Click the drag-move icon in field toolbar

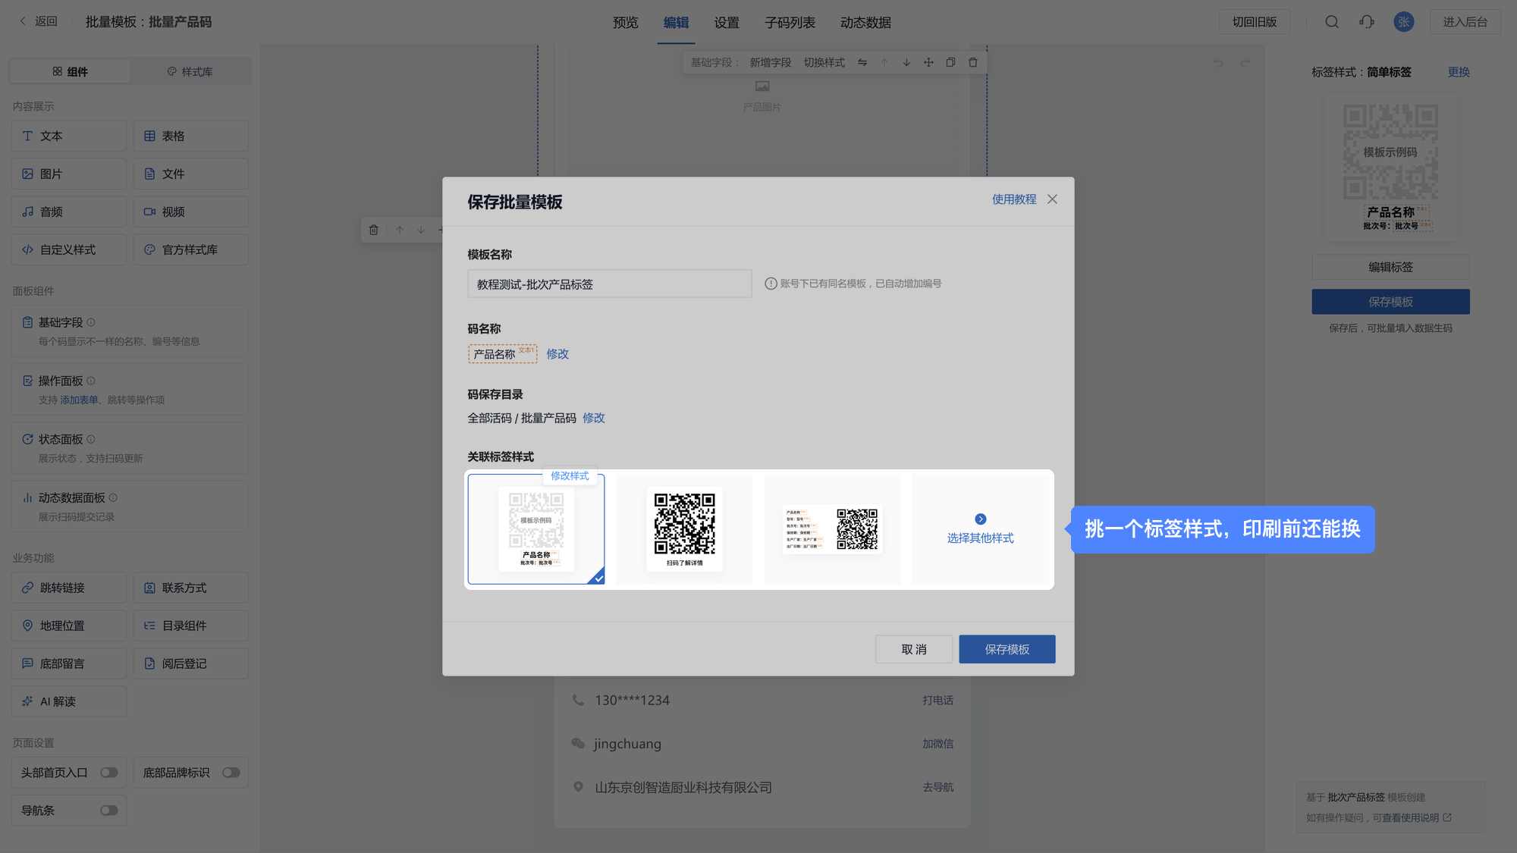pos(928,62)
